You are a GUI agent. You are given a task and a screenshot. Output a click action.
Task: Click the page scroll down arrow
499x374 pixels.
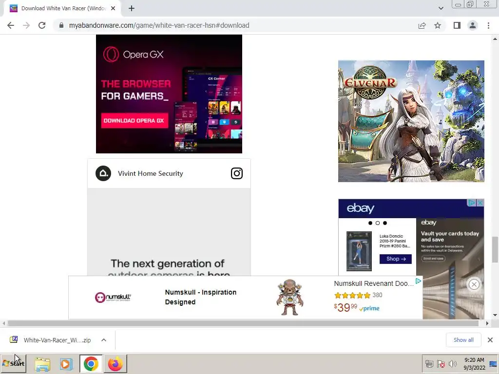pyautogui.click(x=495, y=315)
